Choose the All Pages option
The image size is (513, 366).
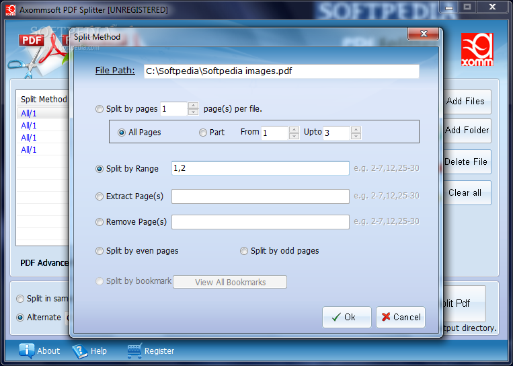pos(122,133)
